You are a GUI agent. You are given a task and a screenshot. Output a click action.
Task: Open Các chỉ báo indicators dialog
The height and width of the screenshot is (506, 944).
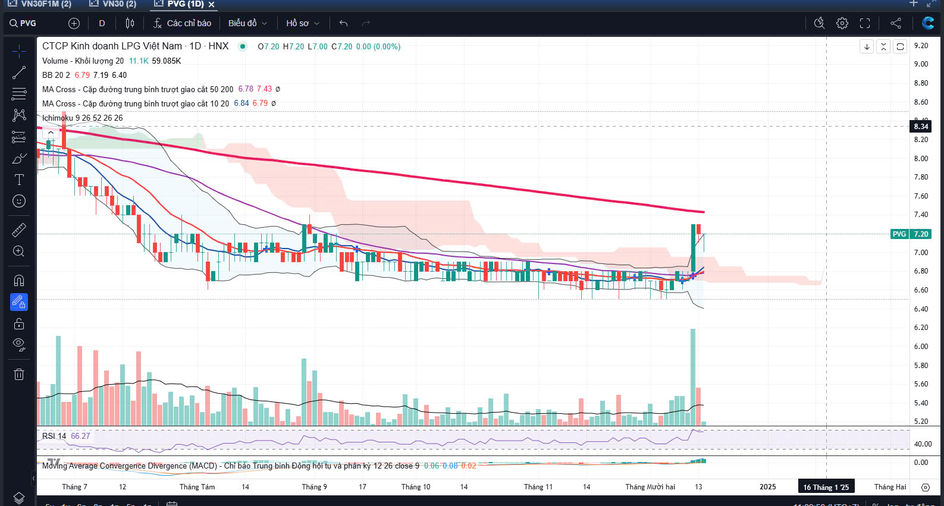coord(182,23)
